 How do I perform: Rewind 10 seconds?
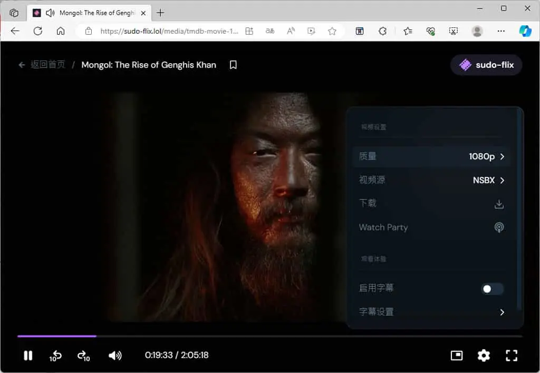[x=55, y=356]
